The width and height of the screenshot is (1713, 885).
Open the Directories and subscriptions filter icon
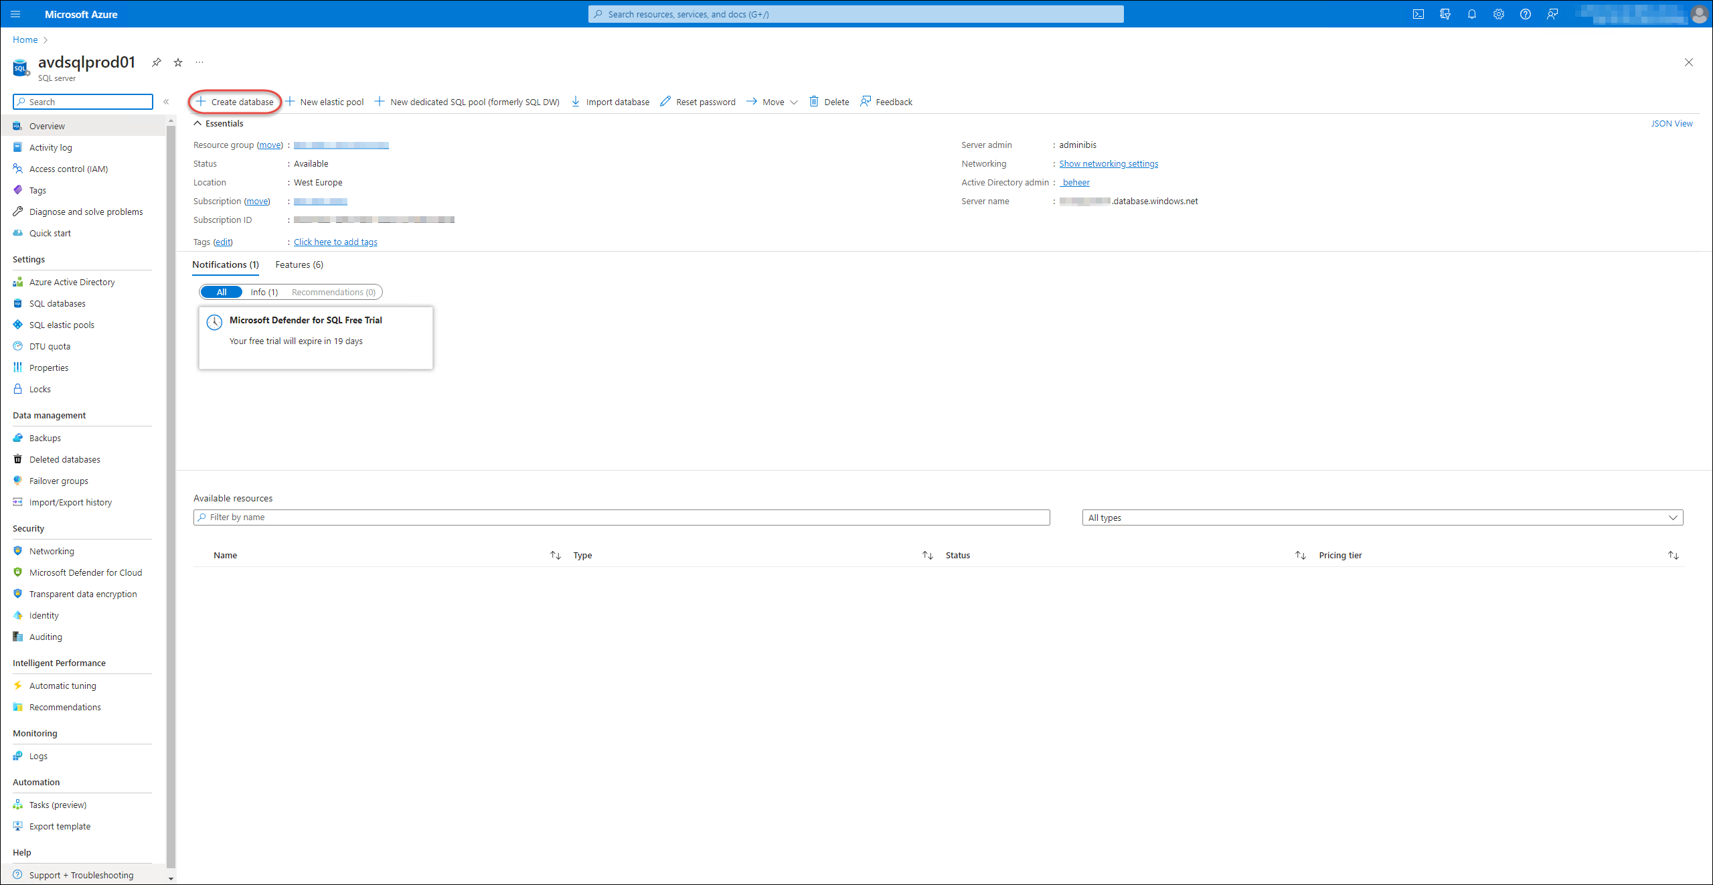pyautogui.click(x=1445, y=14)
